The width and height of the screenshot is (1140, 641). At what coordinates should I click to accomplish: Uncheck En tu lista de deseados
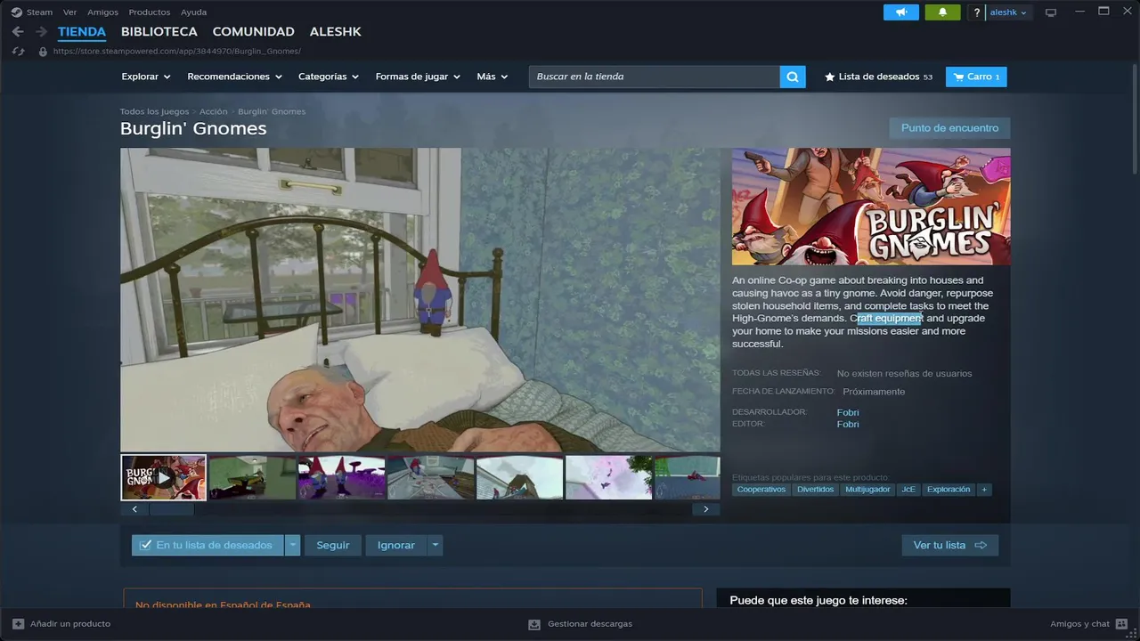(145, 545)
